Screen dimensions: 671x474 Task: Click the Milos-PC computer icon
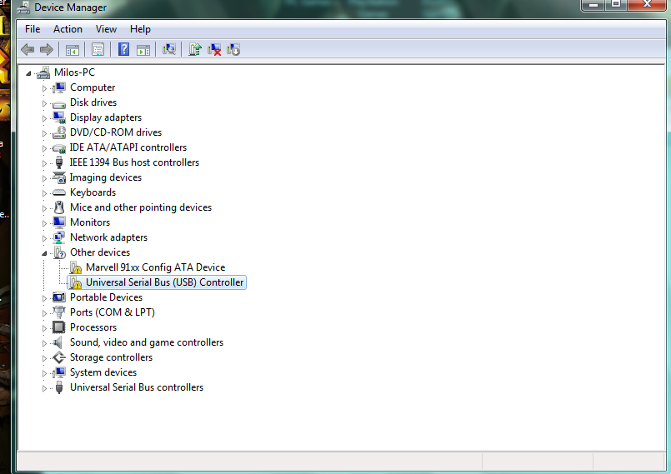[x=43, y=72]
